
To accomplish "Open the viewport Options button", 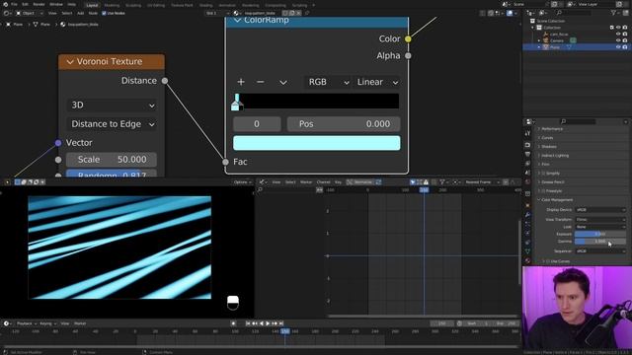I will 242,181.
